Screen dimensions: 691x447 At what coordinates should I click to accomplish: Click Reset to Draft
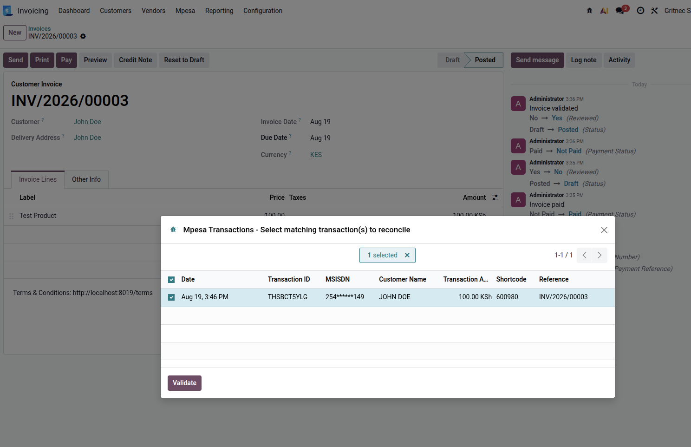(184, 60)
